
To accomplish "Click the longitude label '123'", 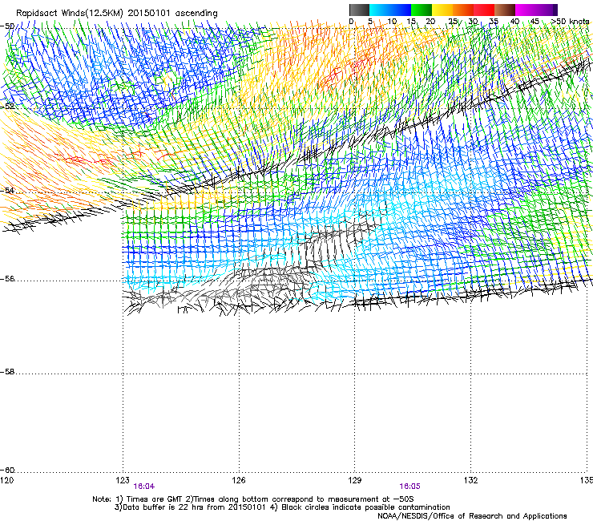I will pyautogui.click(x=123, y=480).
